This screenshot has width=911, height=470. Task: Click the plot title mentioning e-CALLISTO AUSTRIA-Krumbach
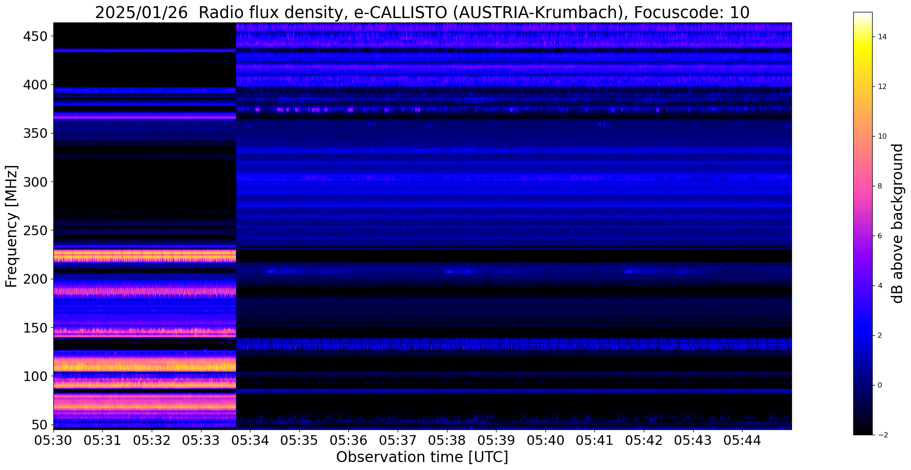click(x=422, y=12)
